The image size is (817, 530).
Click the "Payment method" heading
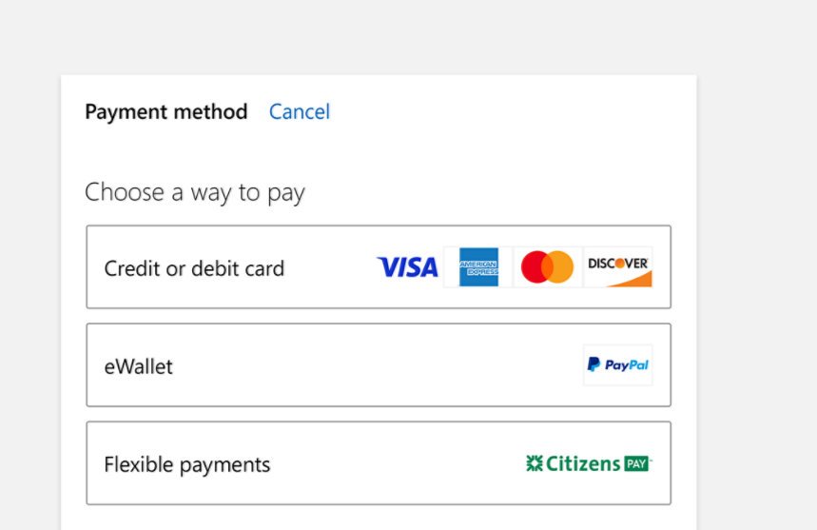pos(166,112)
